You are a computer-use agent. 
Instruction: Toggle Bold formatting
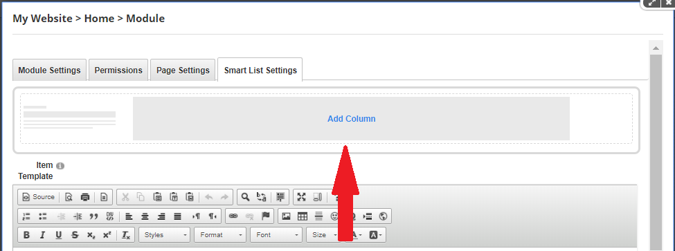click(x=27, y=235)
